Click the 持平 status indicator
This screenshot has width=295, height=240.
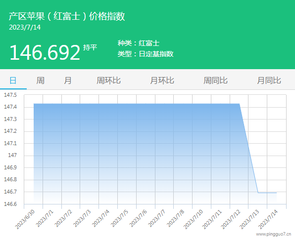(90, 47)
